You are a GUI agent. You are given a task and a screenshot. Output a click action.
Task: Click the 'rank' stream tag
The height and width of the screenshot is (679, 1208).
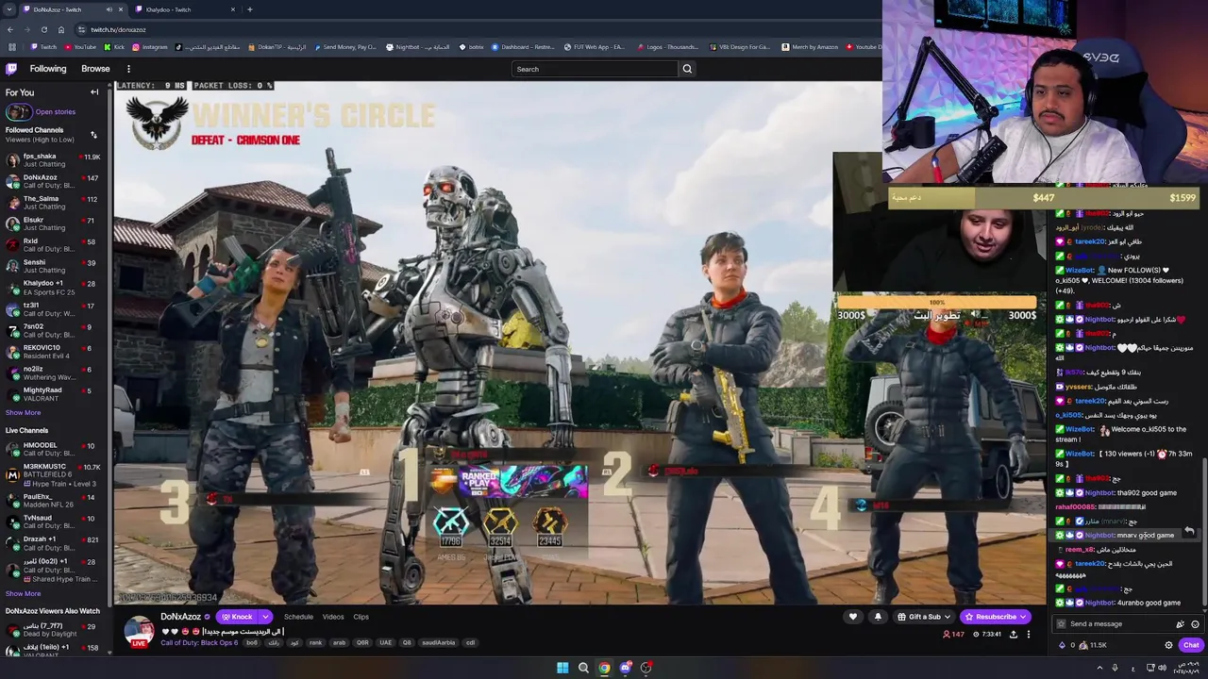click(x=315, y=643)
